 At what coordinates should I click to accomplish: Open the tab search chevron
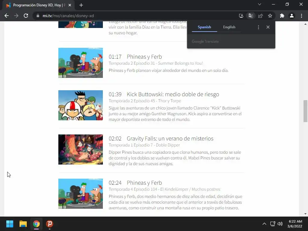260,4
